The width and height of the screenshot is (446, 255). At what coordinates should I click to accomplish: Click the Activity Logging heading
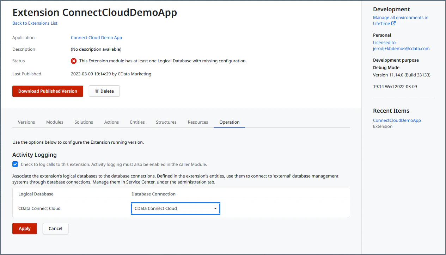pos(35,155)
